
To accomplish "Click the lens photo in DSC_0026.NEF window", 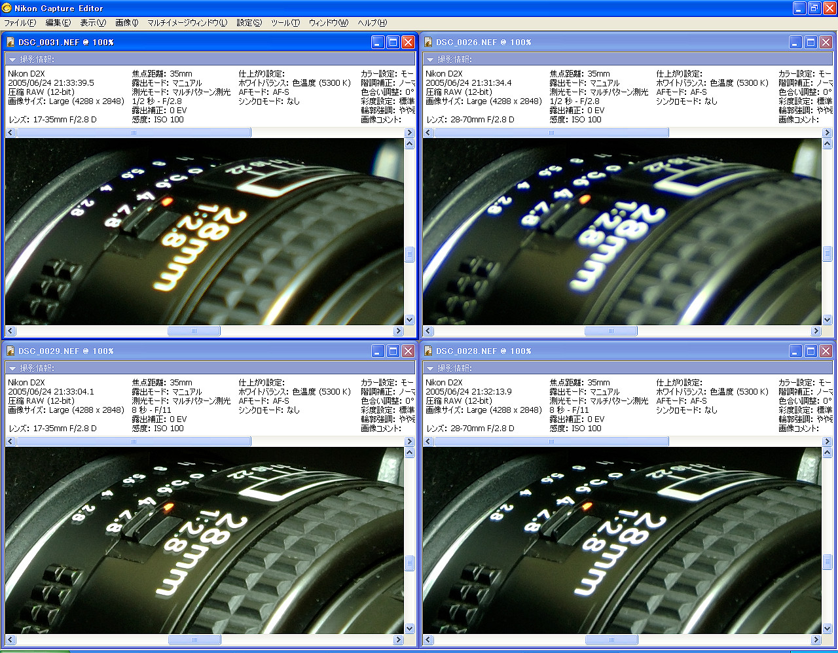I will 622,232.
